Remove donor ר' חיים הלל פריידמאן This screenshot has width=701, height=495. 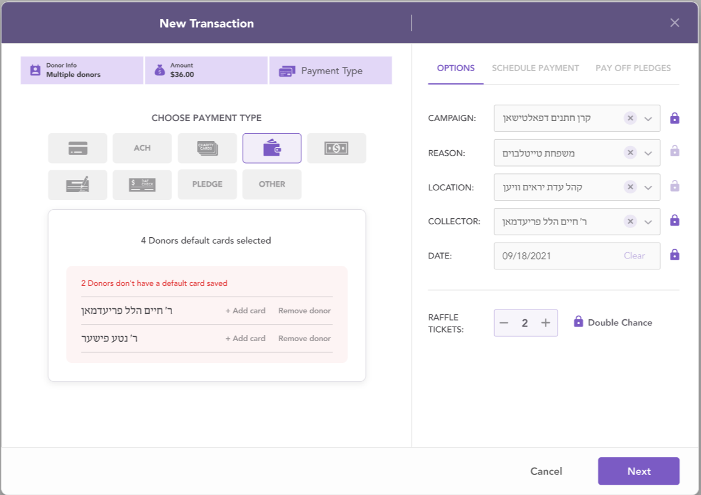coord(305,311)
